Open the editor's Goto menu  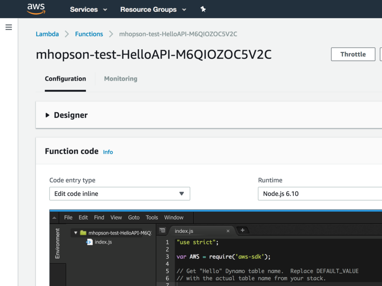[x=134, y=217]
